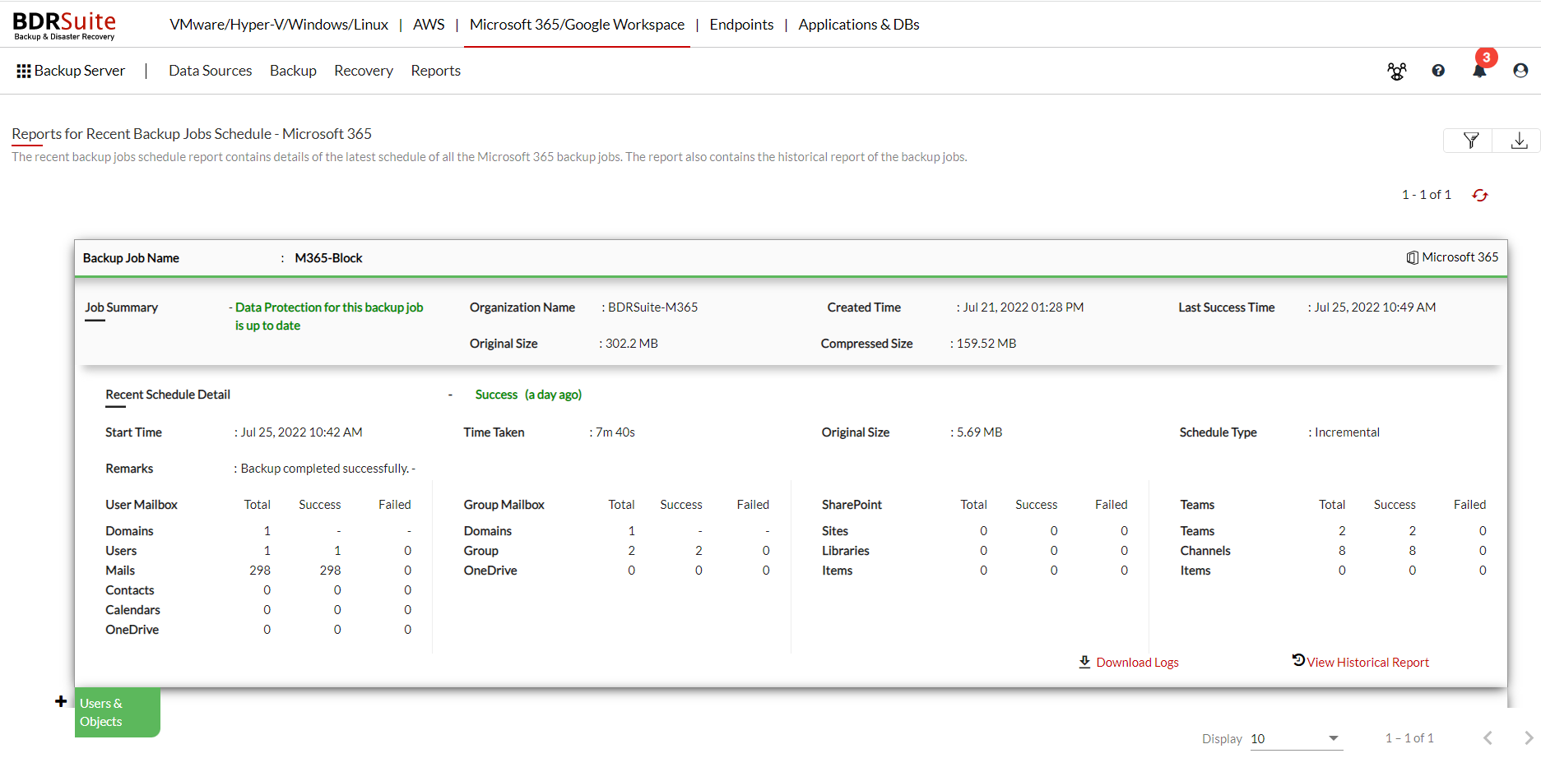The image size is (1541, 758).
Task: Click the SharePoint section heading
Action: (852, 505)
